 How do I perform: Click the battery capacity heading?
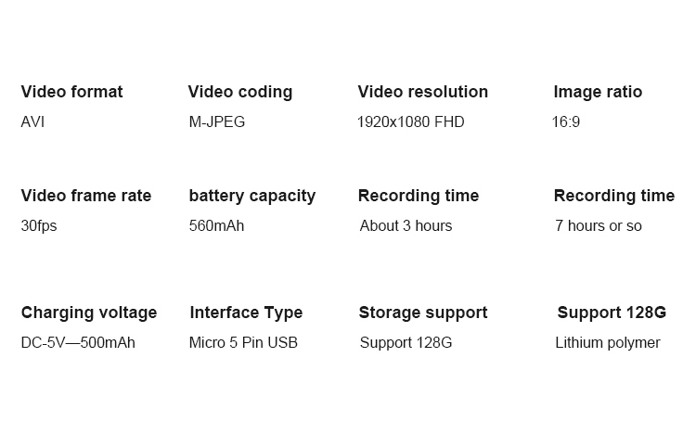[252, 197]
